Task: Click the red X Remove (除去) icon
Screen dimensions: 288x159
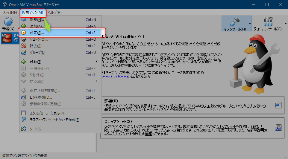Action: pos(24,46)
